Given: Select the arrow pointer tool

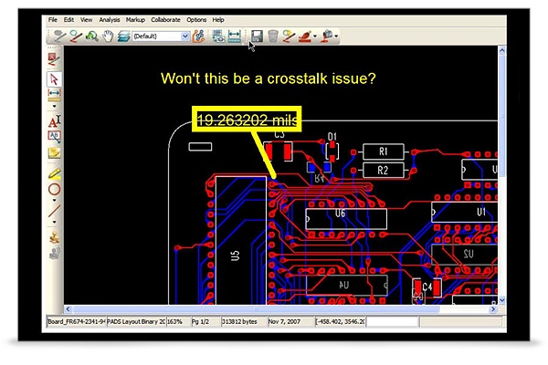Looking at the screenshot, I should [x=53, y=80].
